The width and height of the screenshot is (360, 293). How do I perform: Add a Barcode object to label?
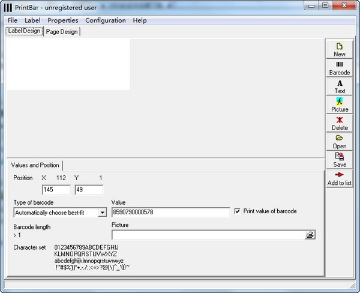[340, 68]
